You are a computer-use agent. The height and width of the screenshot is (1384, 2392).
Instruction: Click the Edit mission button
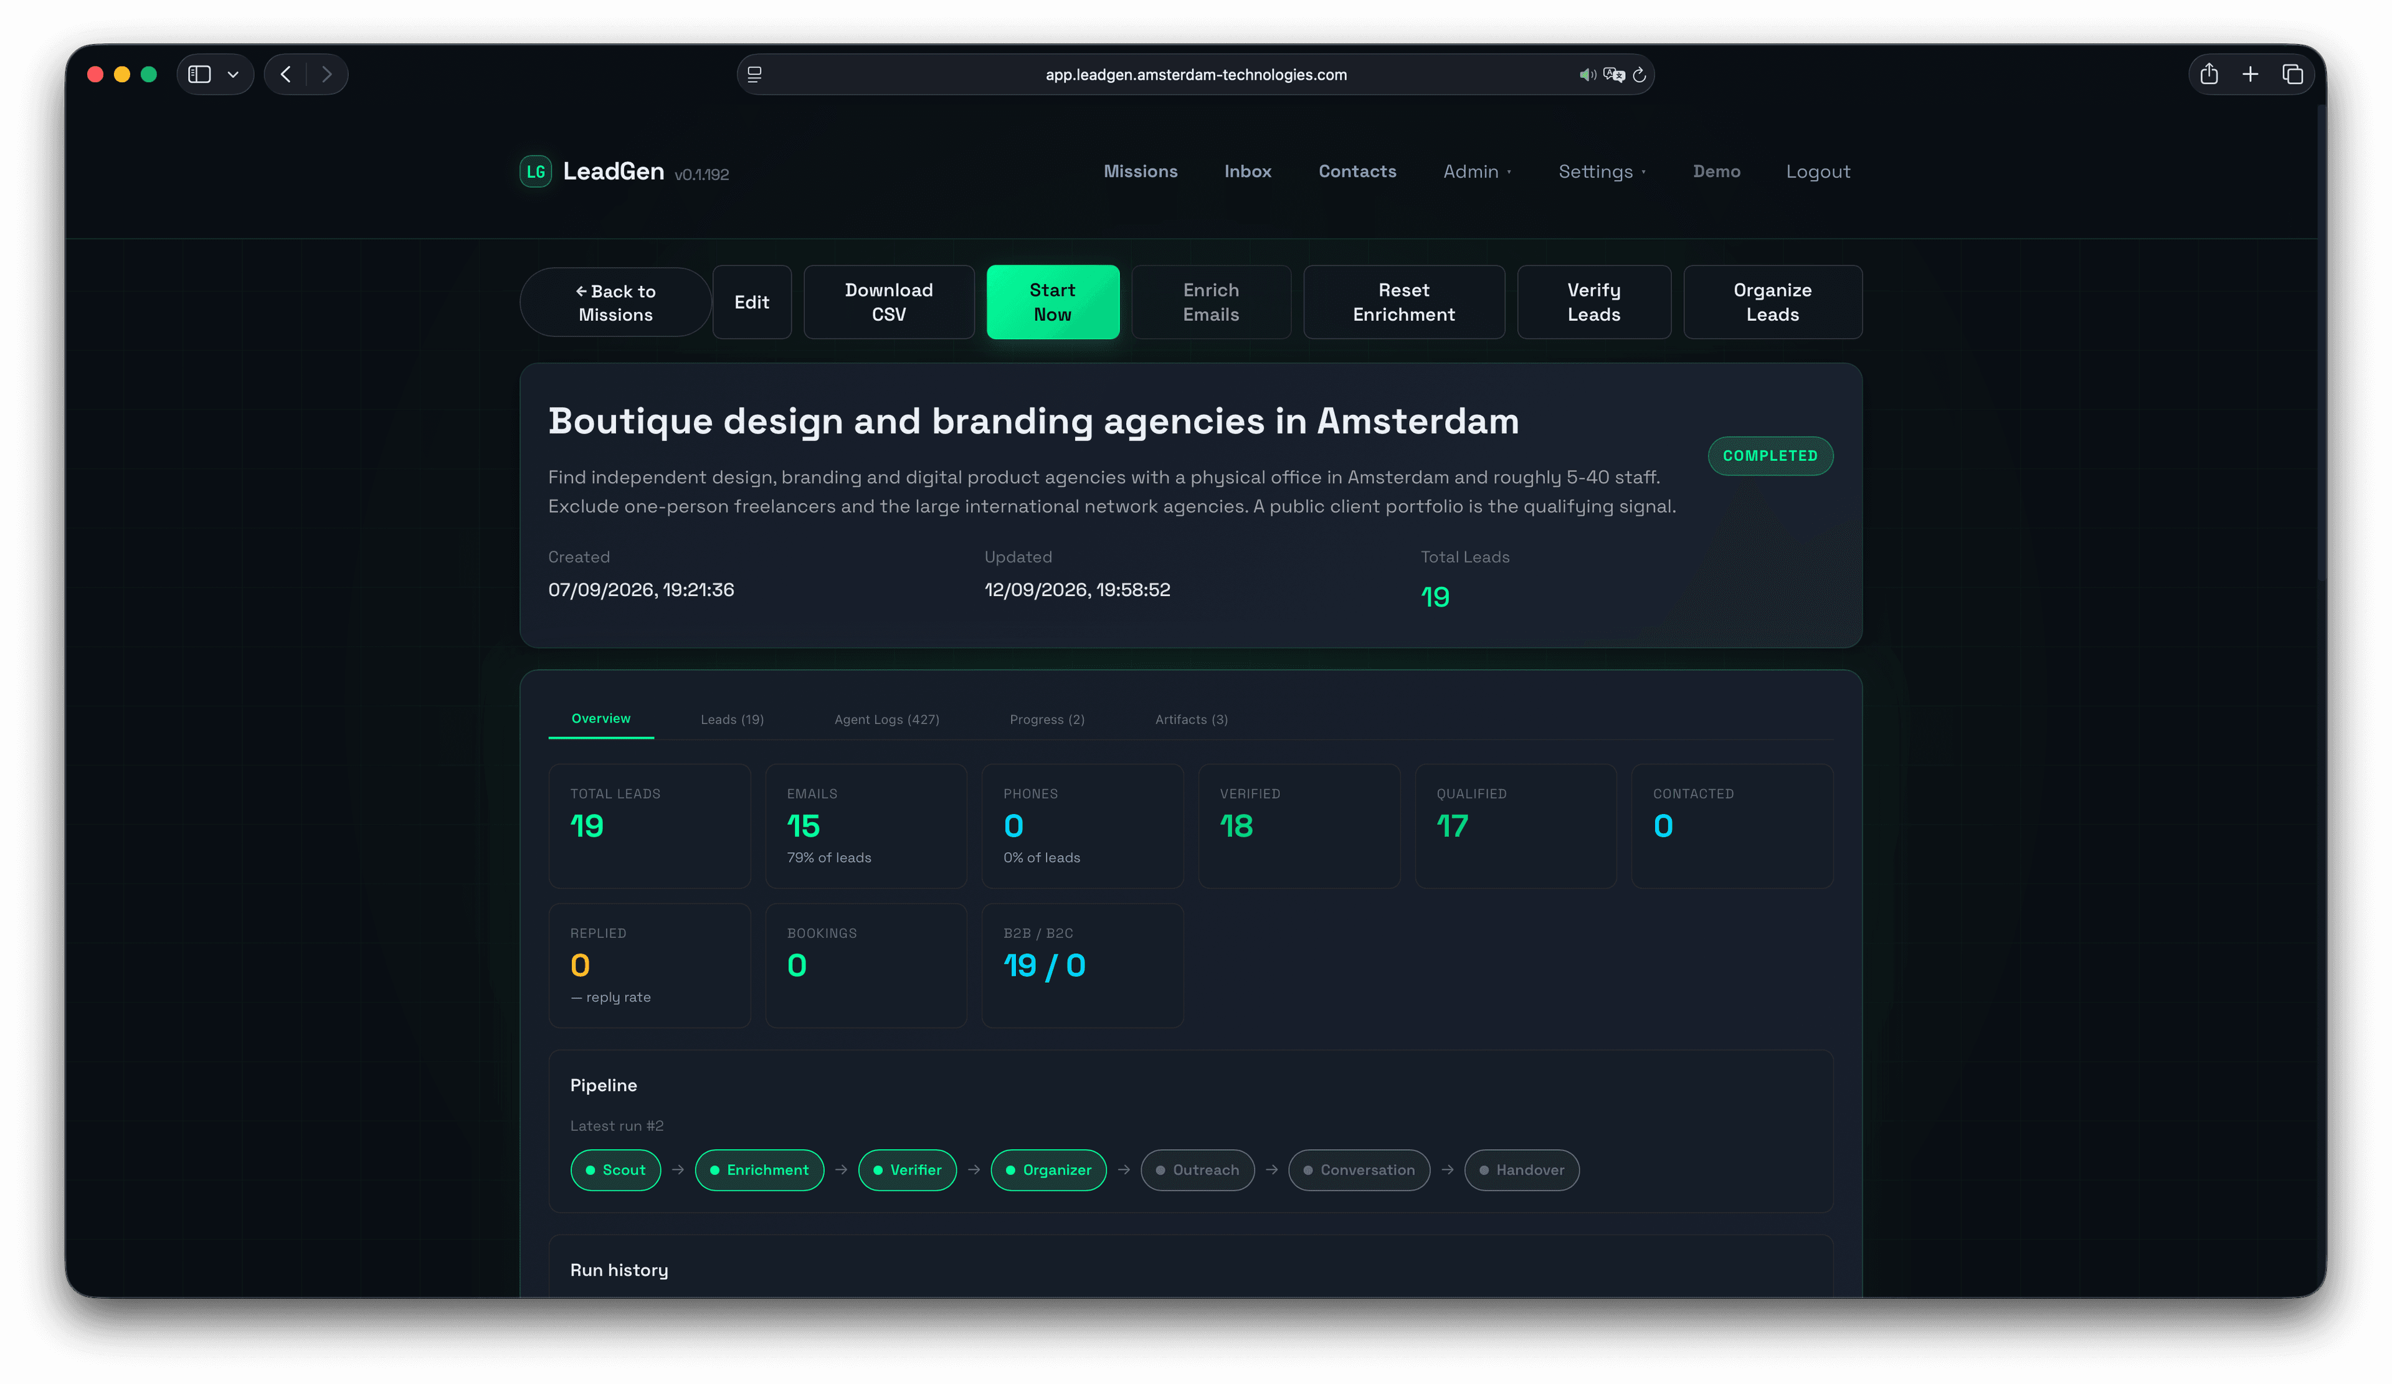click(x=751, y=302)
